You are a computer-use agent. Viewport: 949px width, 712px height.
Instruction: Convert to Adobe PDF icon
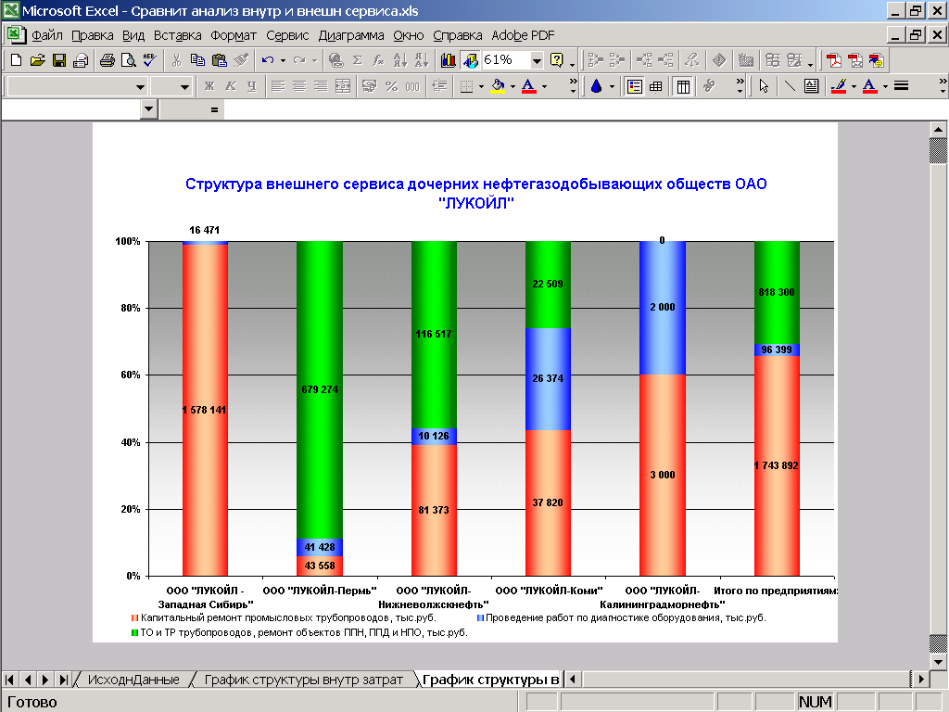tap(834, 60)
